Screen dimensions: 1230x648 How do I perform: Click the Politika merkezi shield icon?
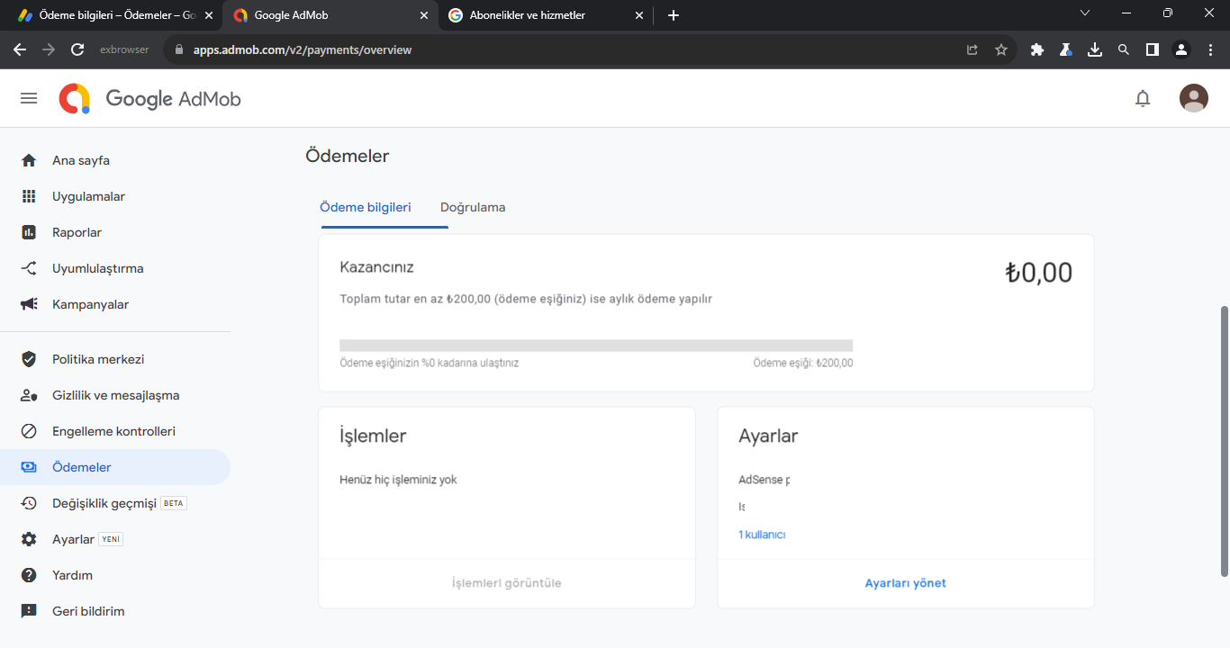point(29,359)
